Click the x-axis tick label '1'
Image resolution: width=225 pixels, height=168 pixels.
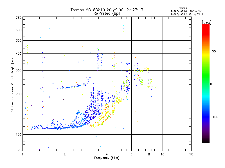coord(22,154)
